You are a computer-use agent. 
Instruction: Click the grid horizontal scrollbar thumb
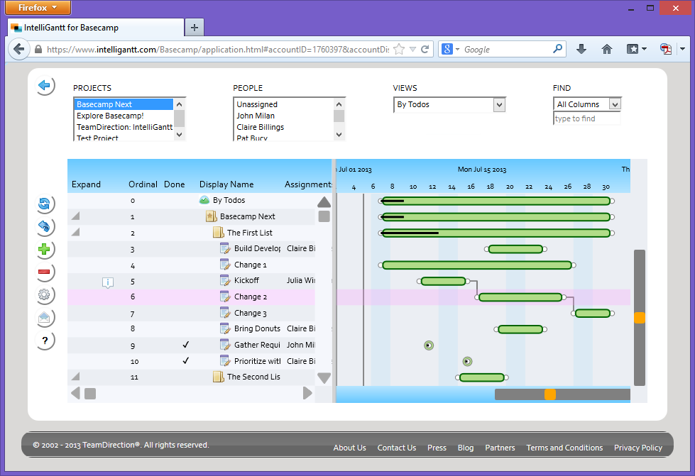pos(90,394)
